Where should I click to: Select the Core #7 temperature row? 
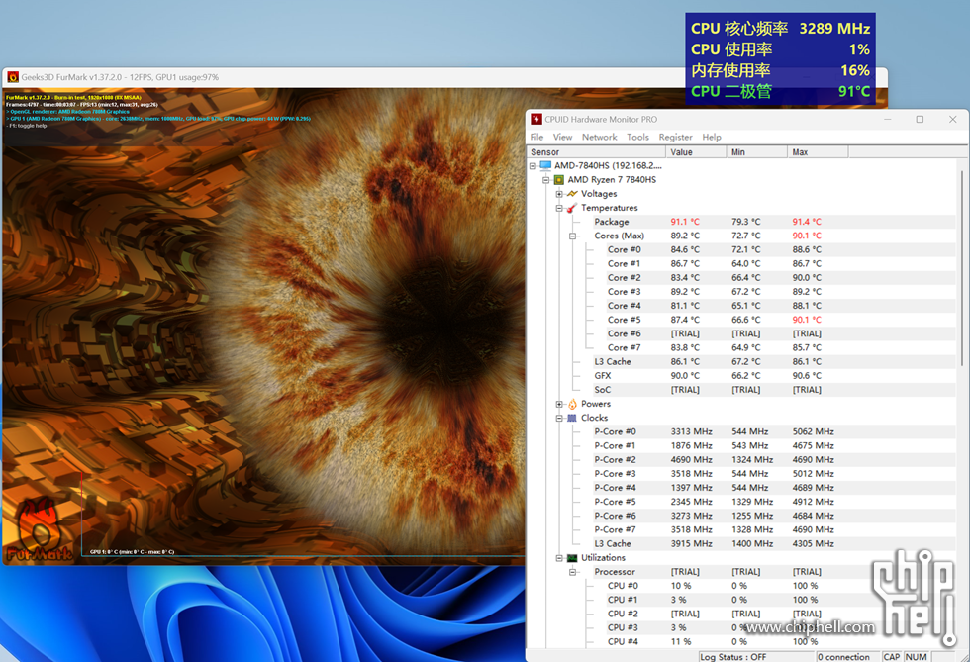coord(741,347)
